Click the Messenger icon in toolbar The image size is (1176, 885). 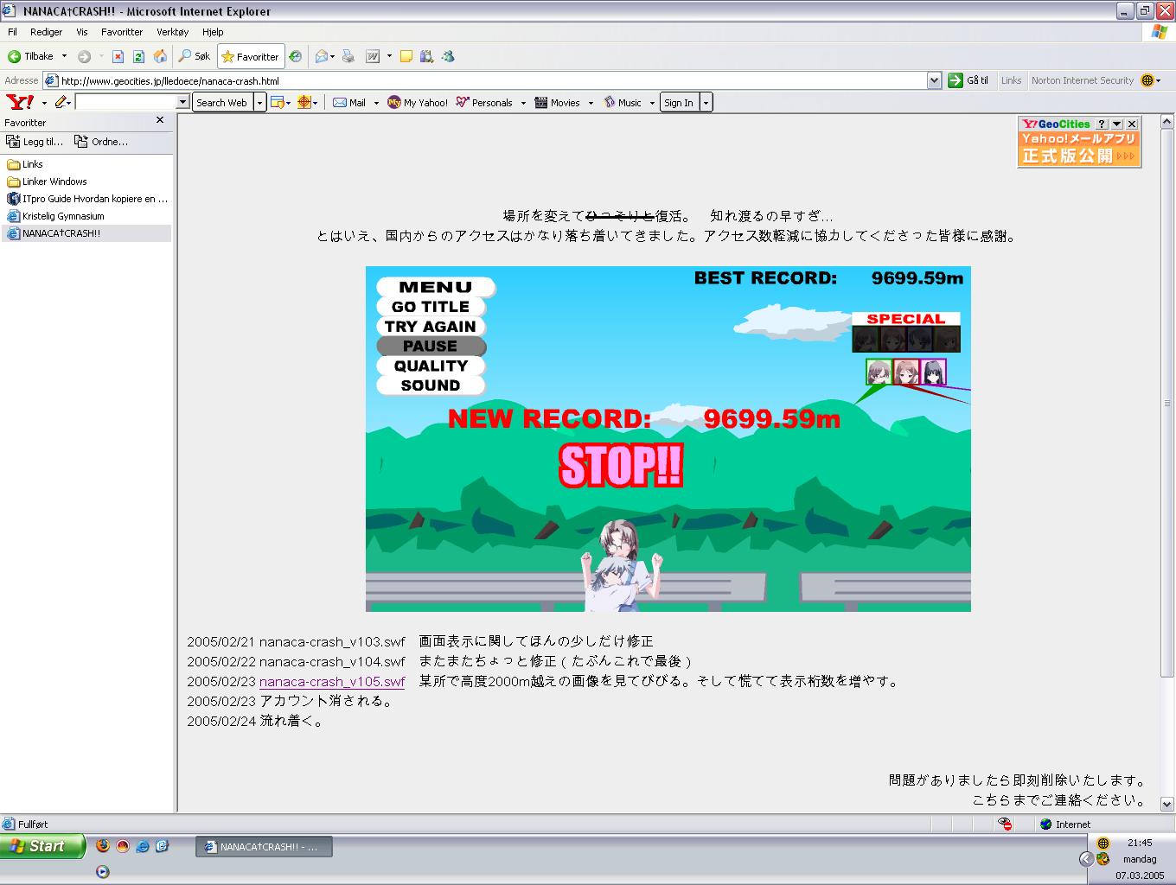click(x=448, y=56)
